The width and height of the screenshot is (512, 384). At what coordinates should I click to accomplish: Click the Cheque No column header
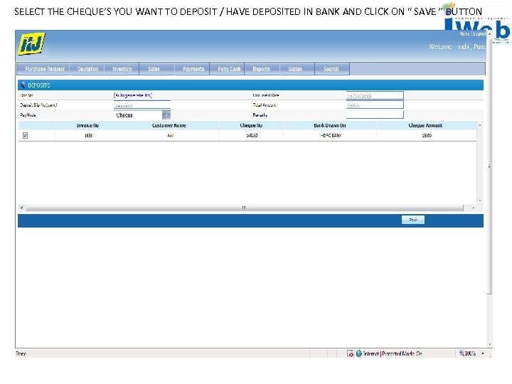point(251,125)
